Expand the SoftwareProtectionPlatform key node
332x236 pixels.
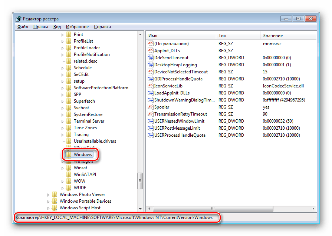click(62, 88)
